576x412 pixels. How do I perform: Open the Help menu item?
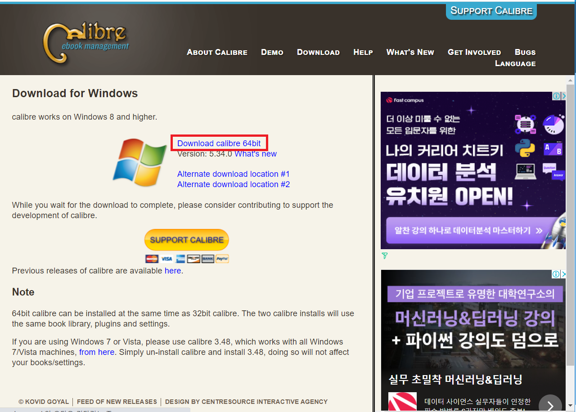363,52
